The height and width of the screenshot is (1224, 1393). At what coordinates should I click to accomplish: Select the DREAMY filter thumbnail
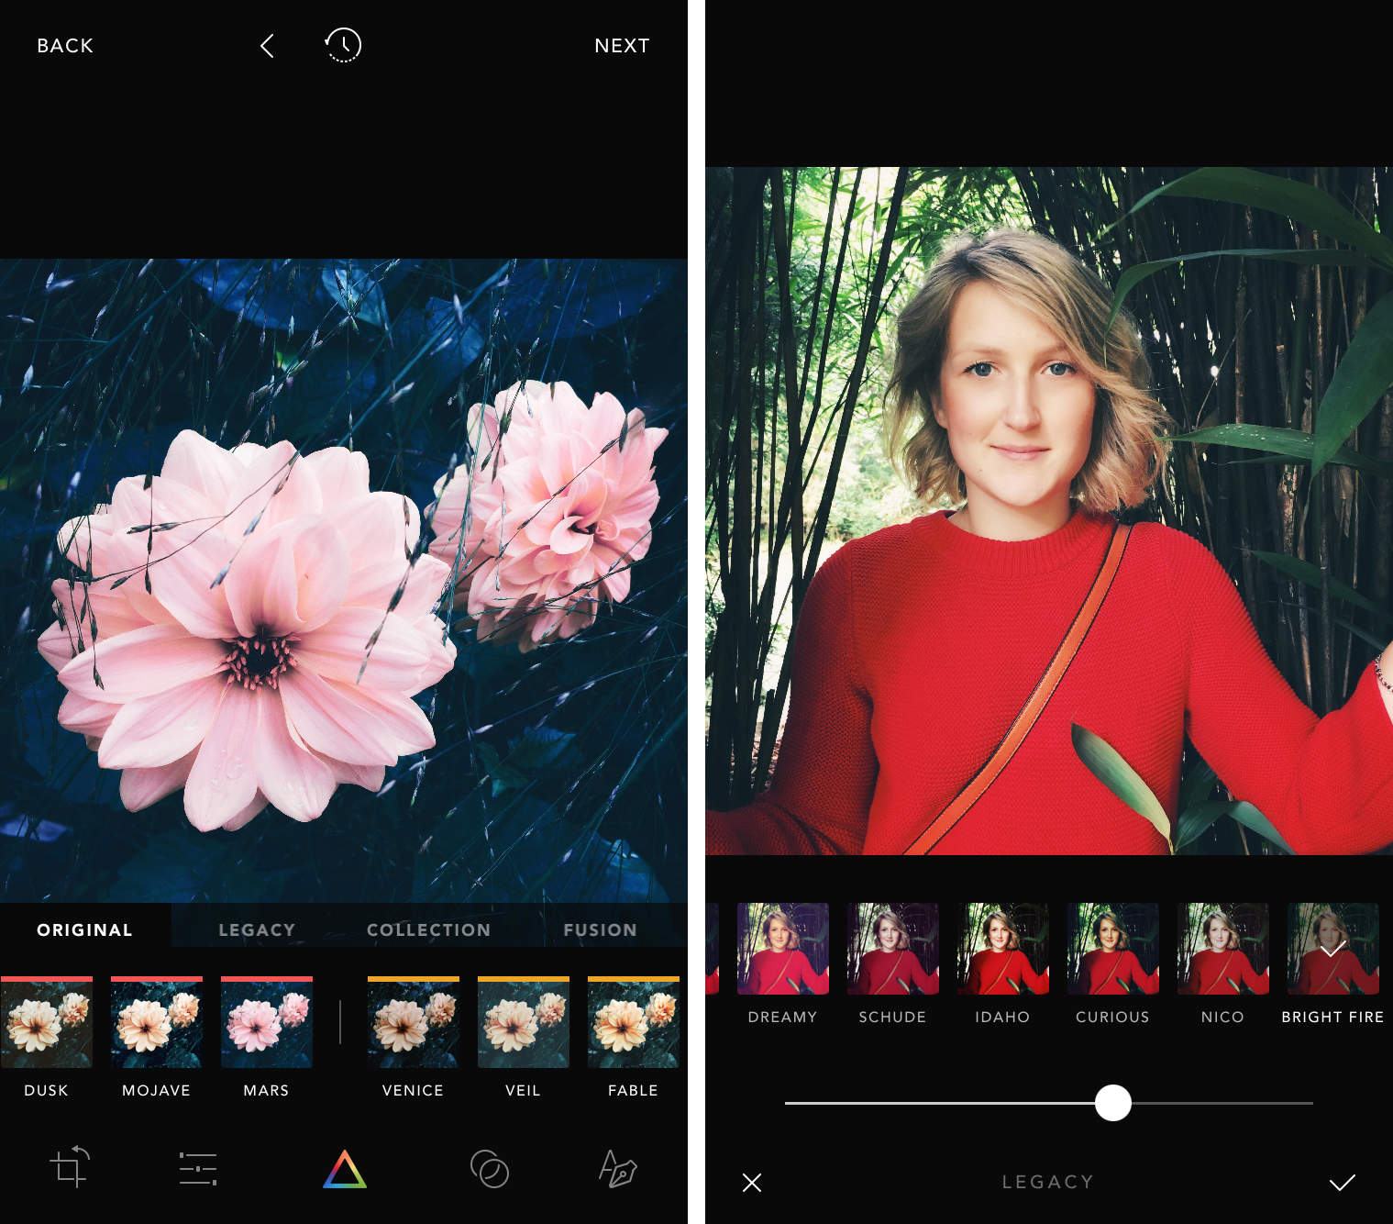tap(783, 949)
